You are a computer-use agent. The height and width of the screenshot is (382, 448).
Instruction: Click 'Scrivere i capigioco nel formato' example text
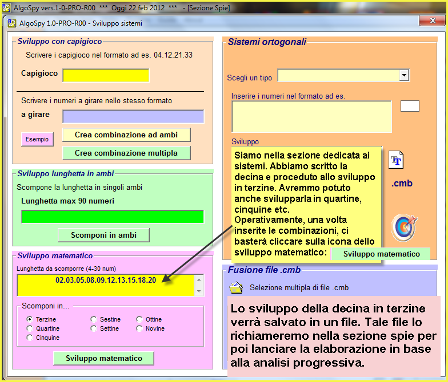pos(109,55)
